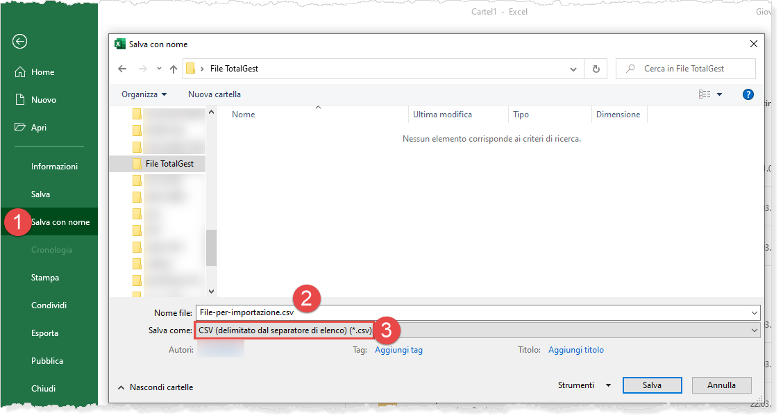Select the File TotalGest folder in the tree
This screenshot has height=420, width=783.
[169, 164]
